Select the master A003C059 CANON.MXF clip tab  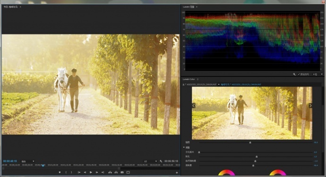(201, 84)
